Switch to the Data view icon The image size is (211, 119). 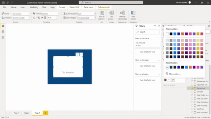click(3, 32)
